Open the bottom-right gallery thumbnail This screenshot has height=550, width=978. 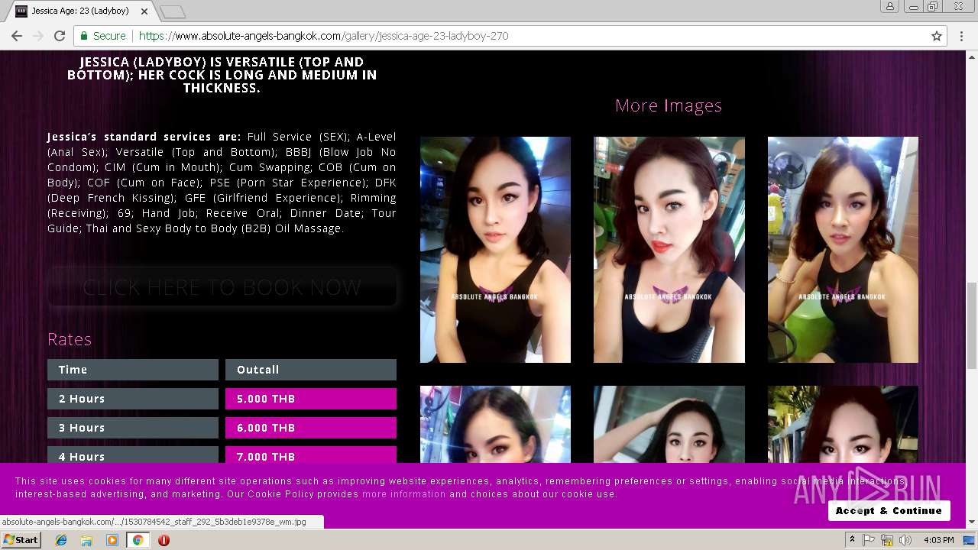point(843,424)
